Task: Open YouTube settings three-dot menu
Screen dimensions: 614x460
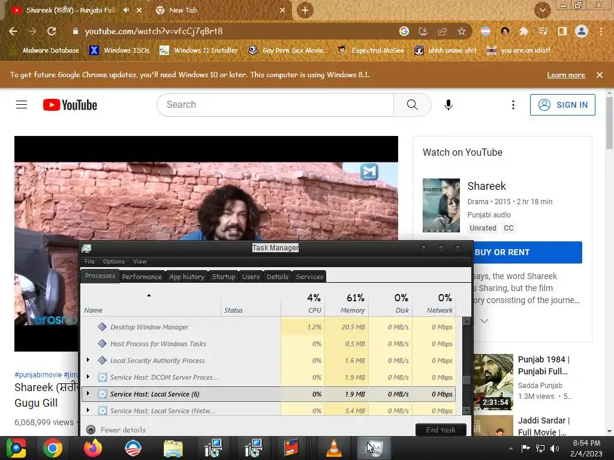Action: click(x=513, y=105)
